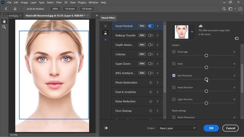Expand Smart Portrait chevron
Screen dimensions: 244x137
pos(157,26)
